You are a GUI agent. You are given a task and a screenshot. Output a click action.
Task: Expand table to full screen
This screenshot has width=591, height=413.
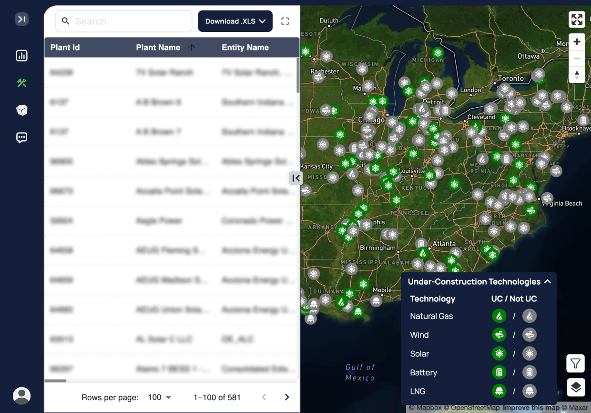285,21
